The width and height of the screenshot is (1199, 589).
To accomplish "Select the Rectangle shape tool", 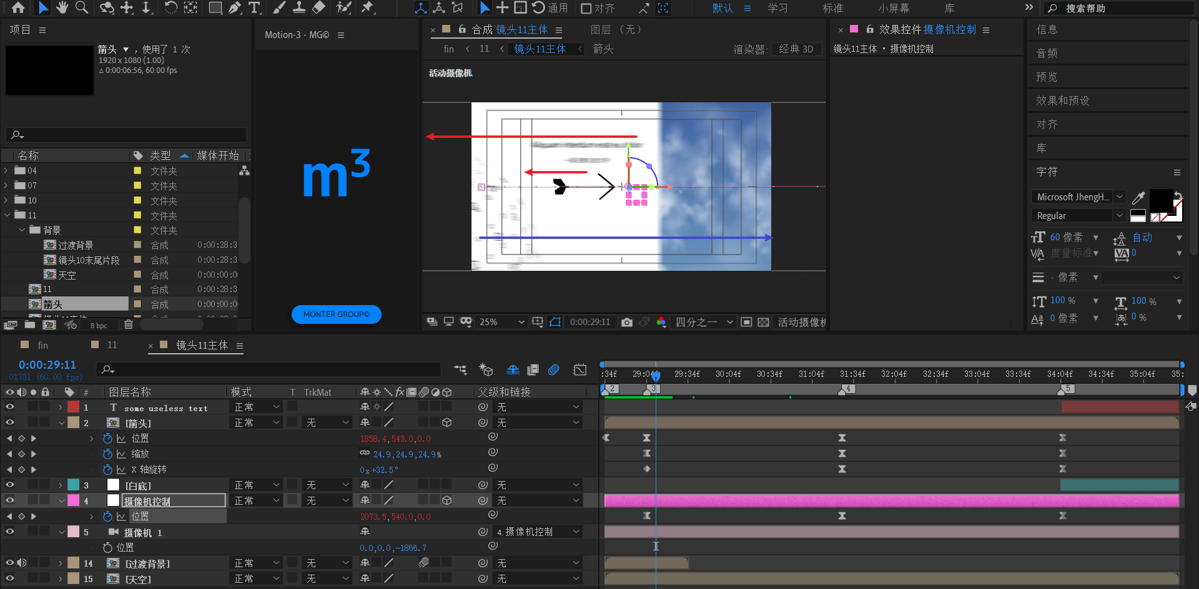I will pos(215,7).
